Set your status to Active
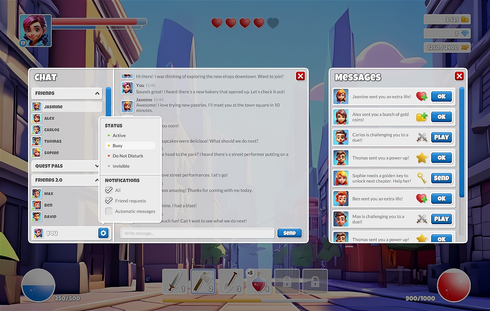This screenshot has width=490, height=311. point(119,135)
